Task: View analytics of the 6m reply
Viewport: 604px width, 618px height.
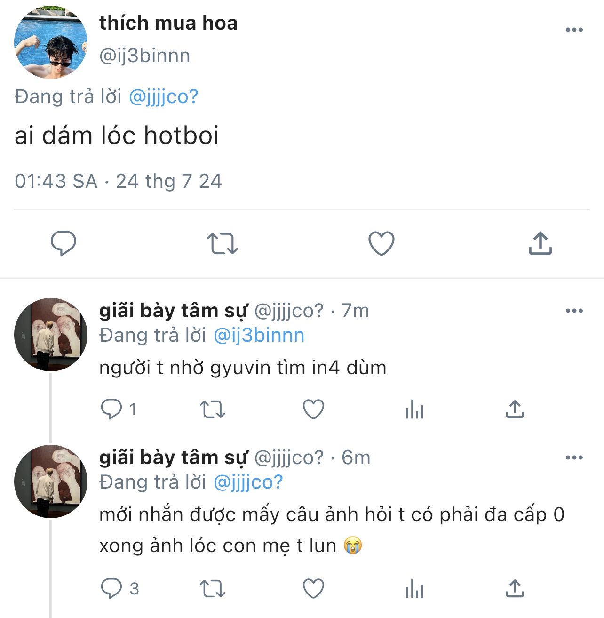Action: pyautogui.click(x=414, y=588)
